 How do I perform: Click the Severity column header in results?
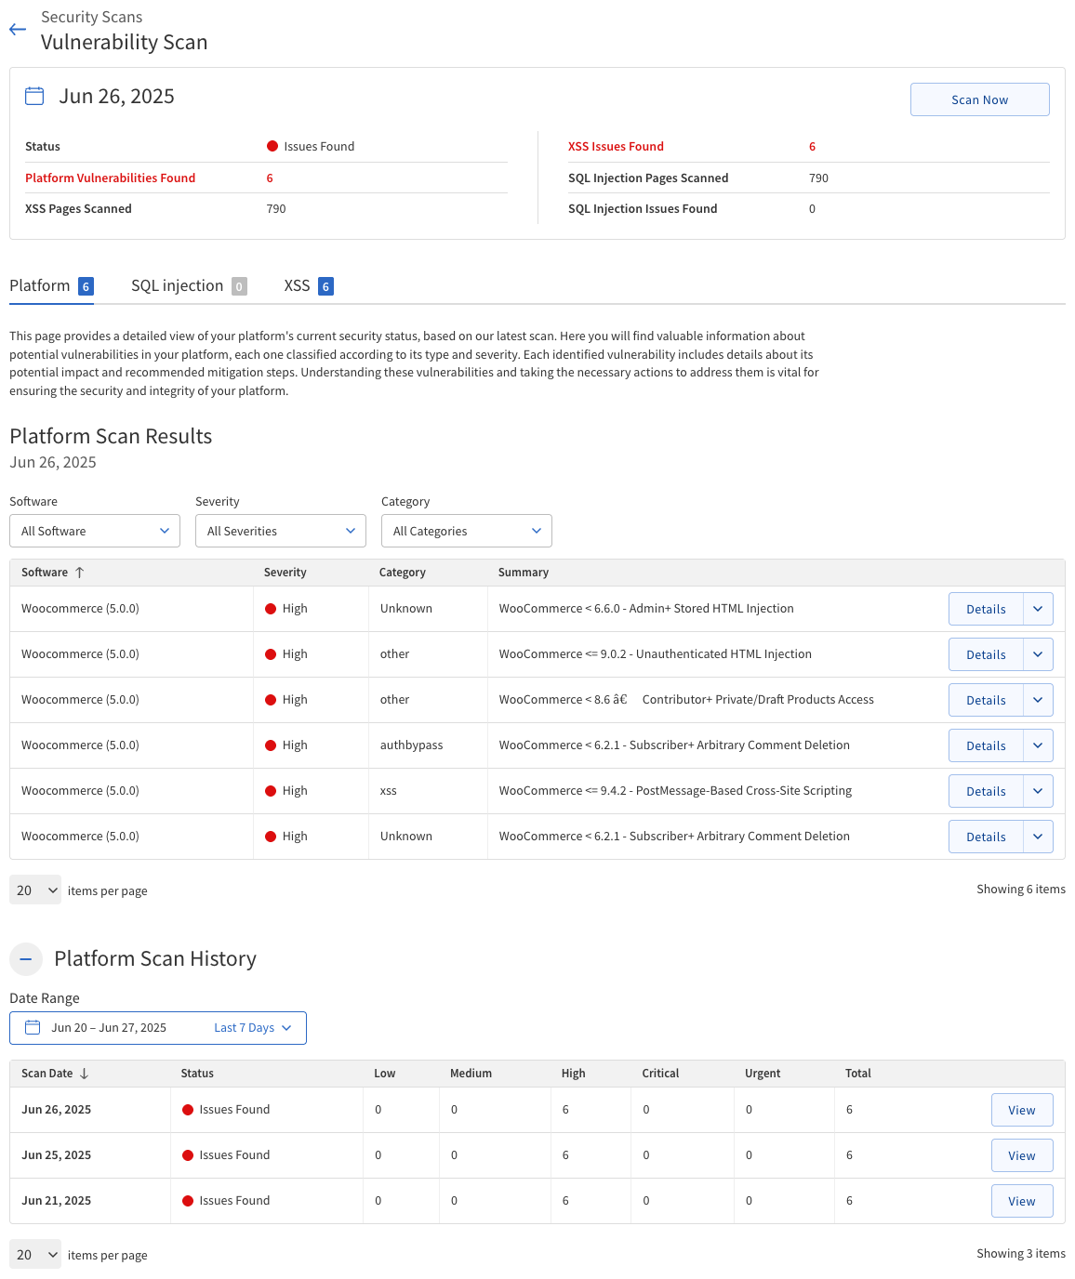(285, 573)
